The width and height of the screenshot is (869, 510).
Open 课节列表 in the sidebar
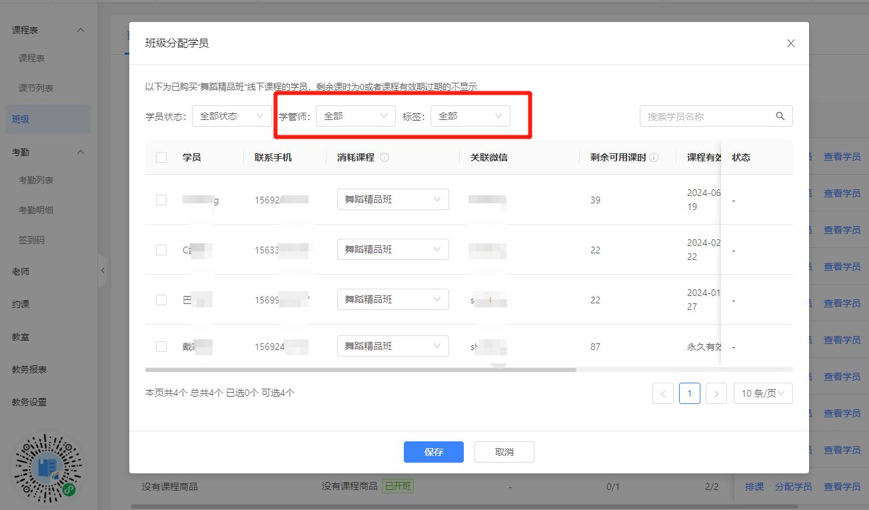click(x=36, y=88)
